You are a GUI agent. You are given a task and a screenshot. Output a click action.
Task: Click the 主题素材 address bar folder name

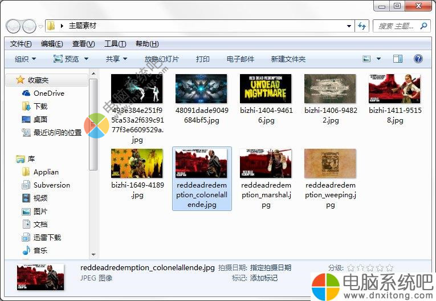83,26
